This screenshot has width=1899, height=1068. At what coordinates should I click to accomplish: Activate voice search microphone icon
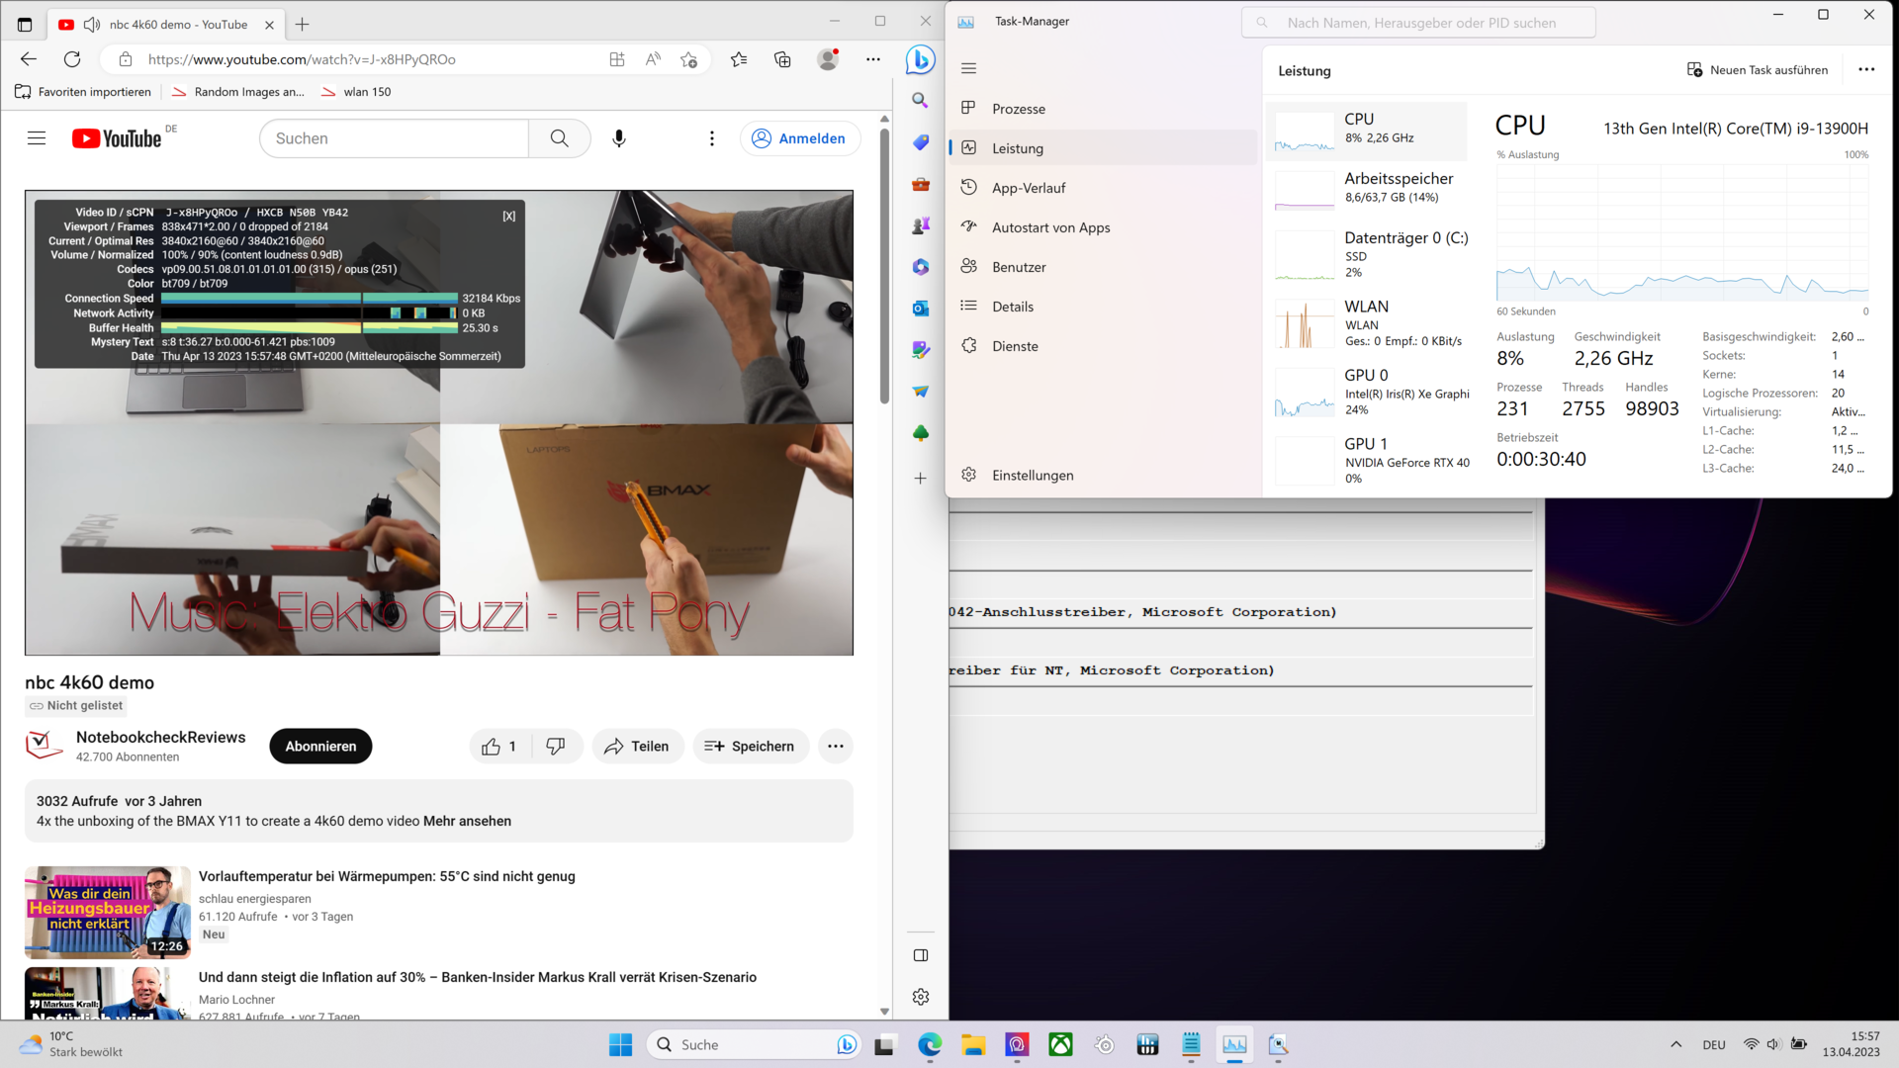coord(619,138)
